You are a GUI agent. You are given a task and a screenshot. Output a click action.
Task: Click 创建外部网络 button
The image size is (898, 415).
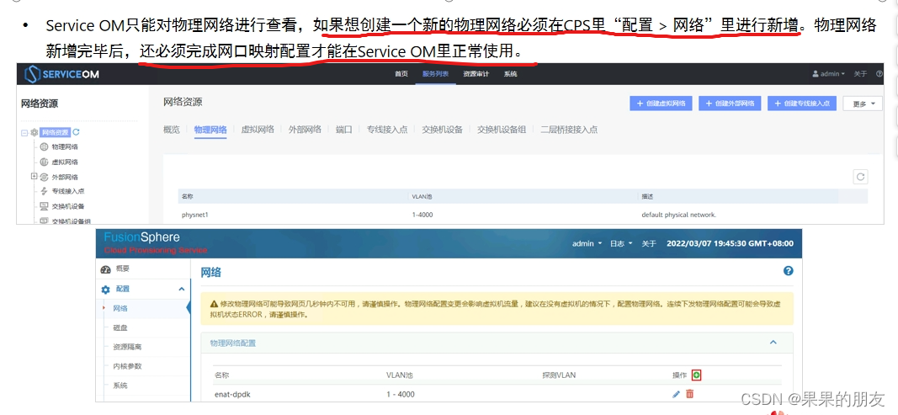tap(731, 104)
